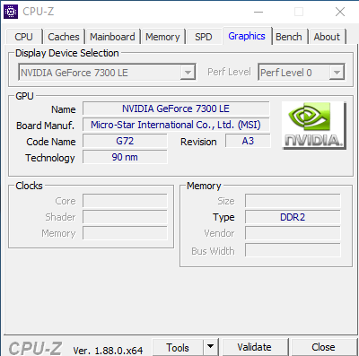The height and width of the screenshot is (356, 359).
Task: Expand the Perf Level 0 dropdown
Action: click(302, 72)
